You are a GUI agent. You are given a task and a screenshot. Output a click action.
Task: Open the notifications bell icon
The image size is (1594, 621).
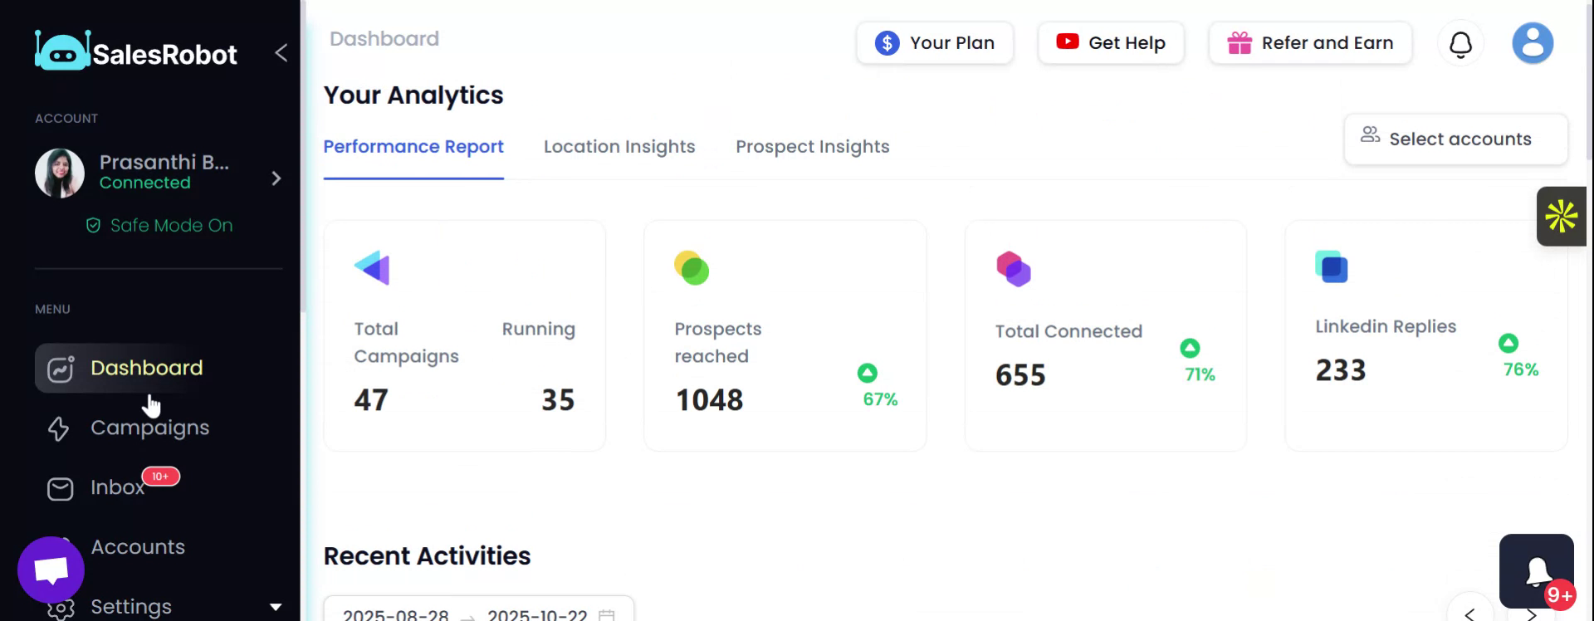(x=1460, y=44)
